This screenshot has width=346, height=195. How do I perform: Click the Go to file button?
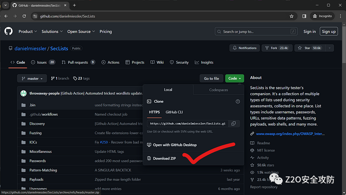tap(212, 79)
